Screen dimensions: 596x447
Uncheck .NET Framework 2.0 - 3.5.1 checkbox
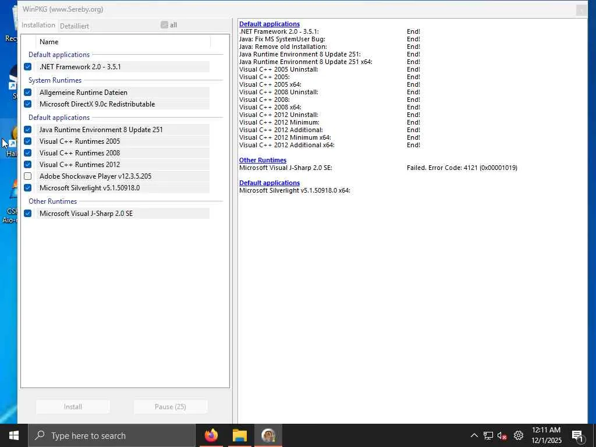[x=28, y=67]
